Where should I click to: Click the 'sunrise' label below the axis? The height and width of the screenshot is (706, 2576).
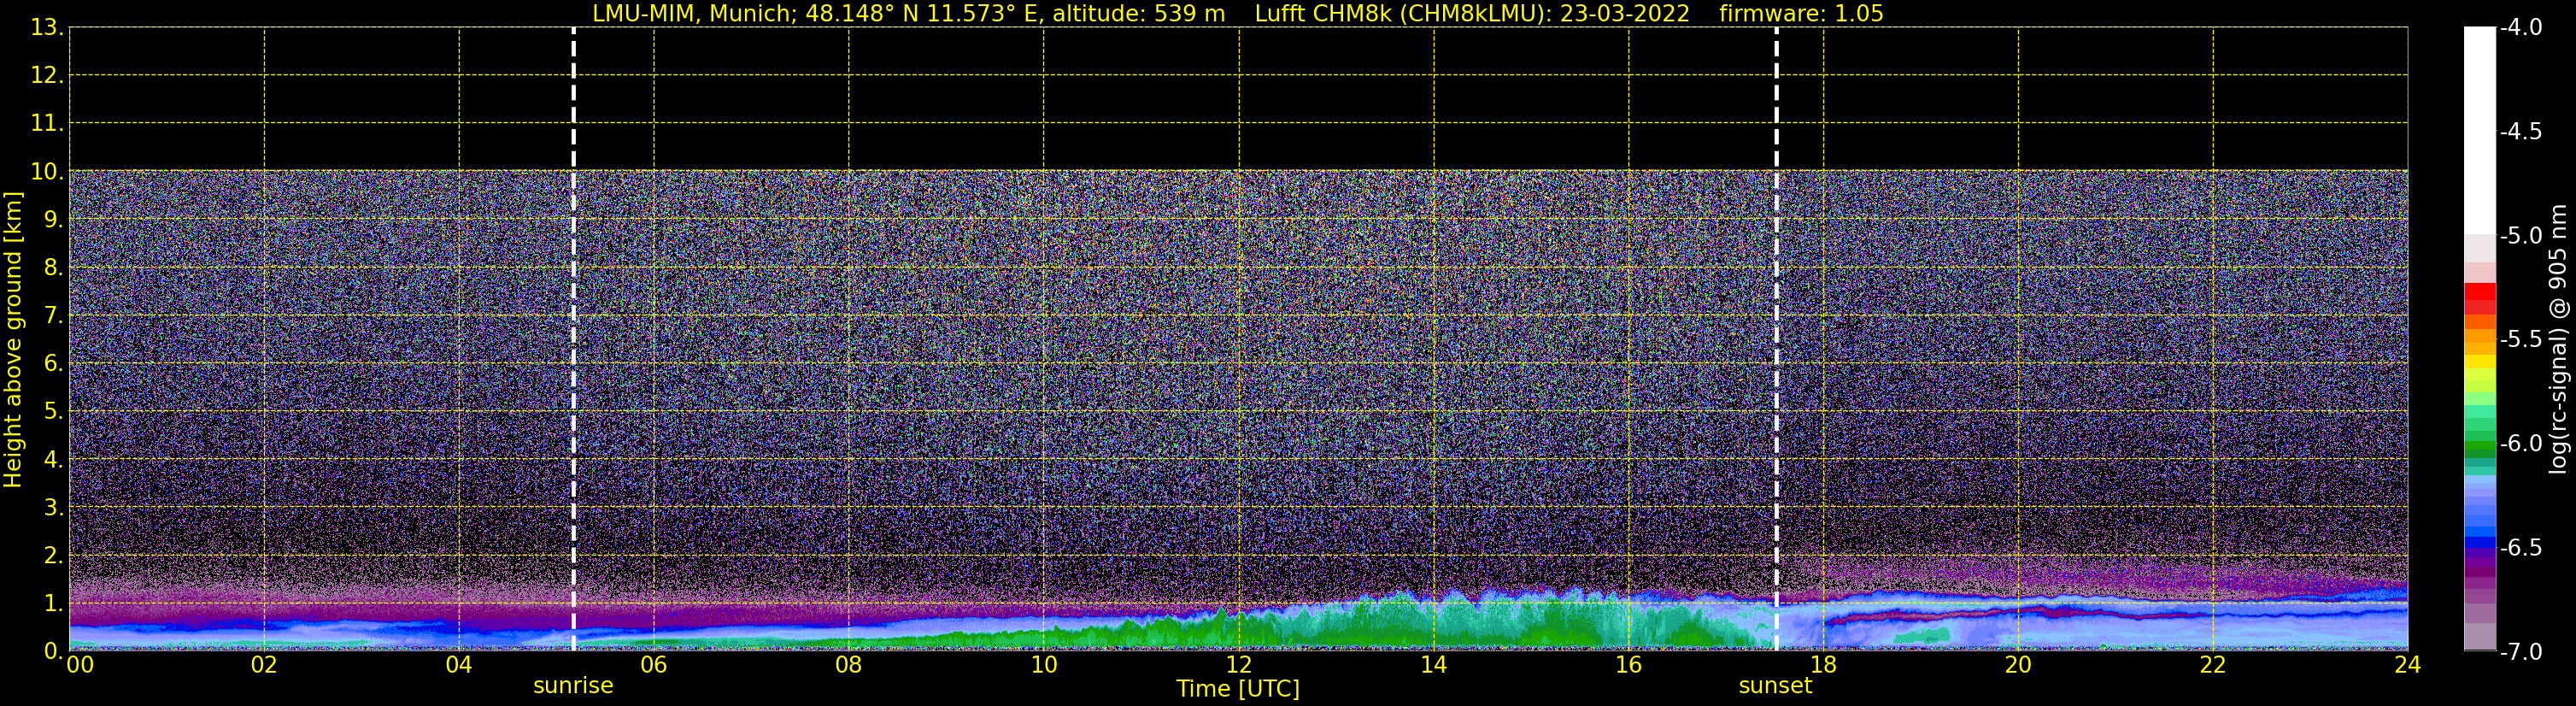pyautogui.click(x=573, y=686)
